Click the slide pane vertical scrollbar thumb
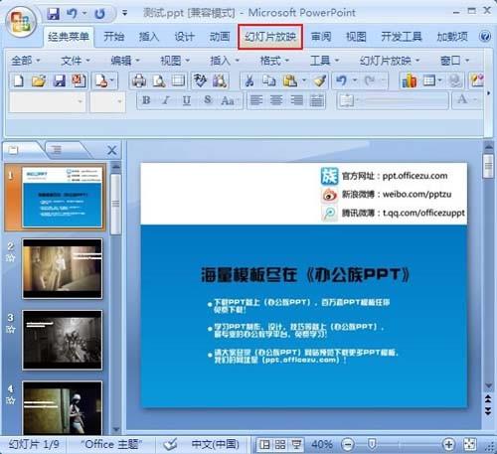The image size is (497, 454). click(x=488, y=166)
